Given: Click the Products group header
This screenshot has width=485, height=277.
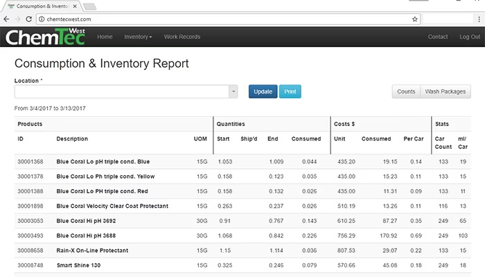Looking at the screenshot, I should (30, 124).
